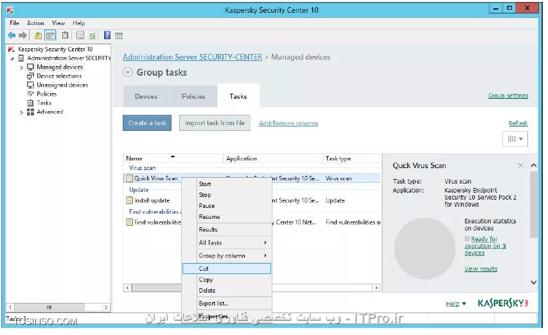
Task: Open the Help menu in menu bar
Action: coord(78,23)
